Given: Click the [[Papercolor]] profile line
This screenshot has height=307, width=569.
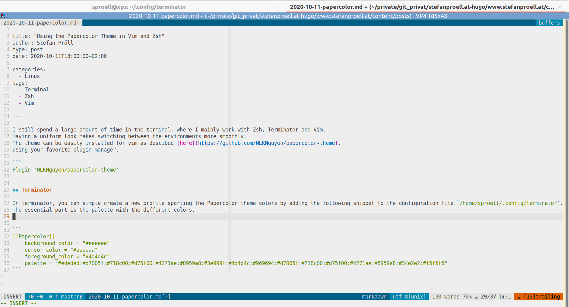Looking at the screenshot, I should click(x=34, y=237).
